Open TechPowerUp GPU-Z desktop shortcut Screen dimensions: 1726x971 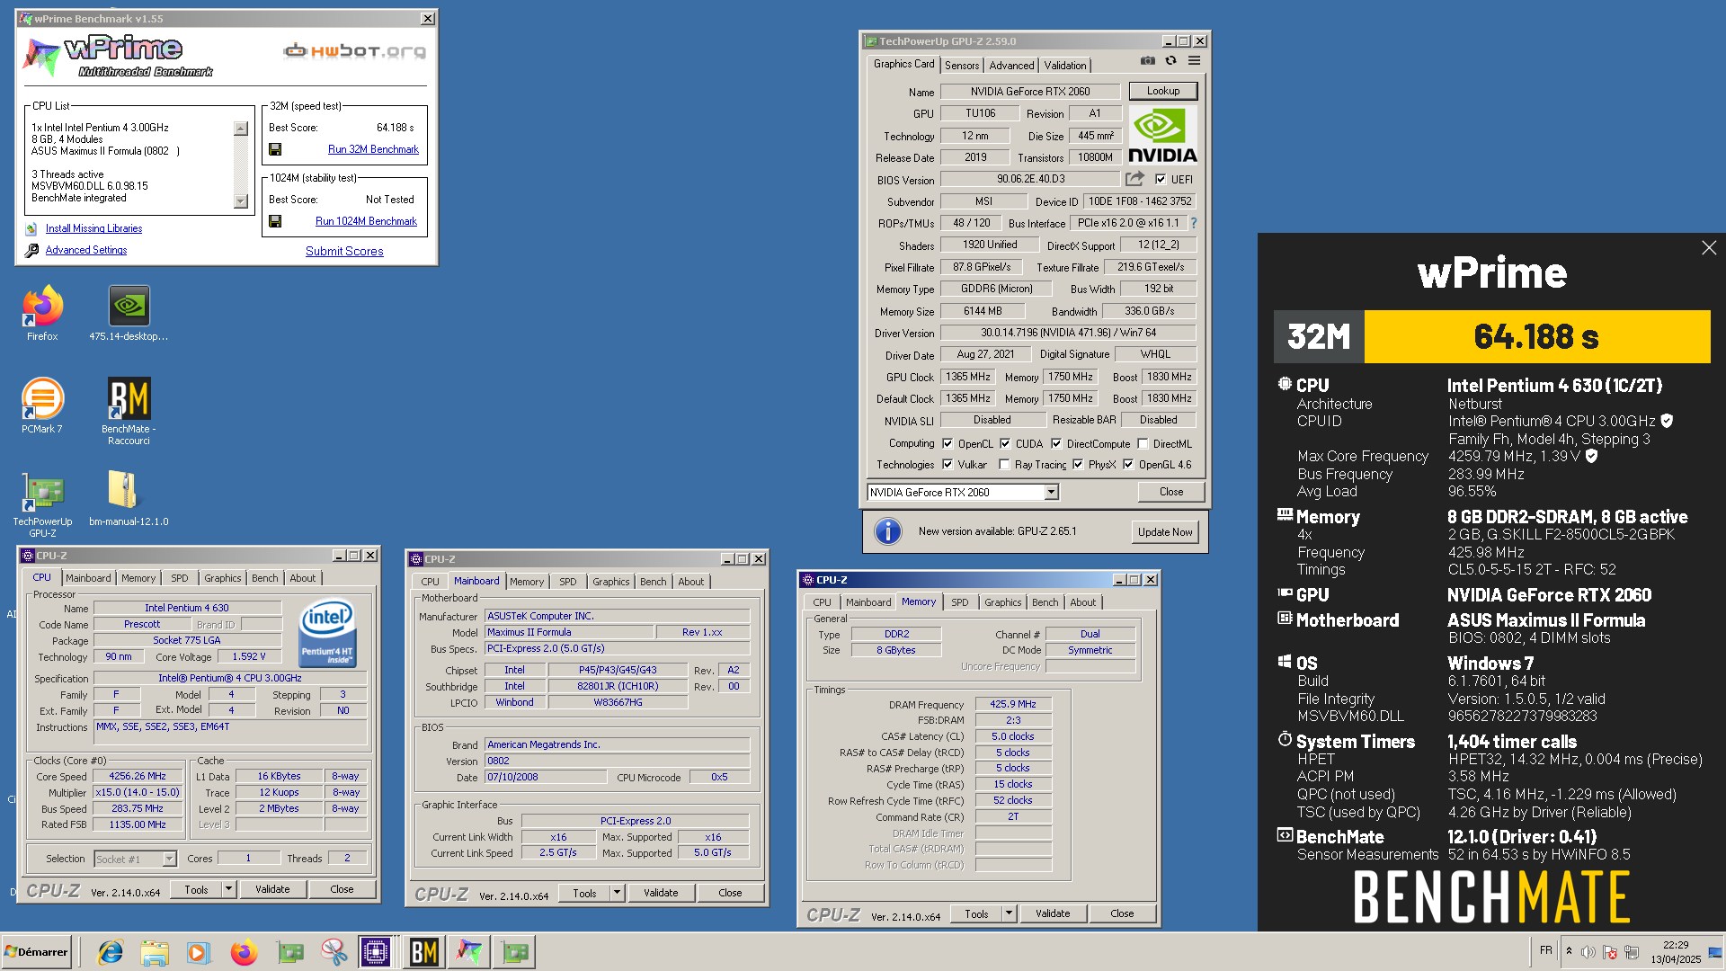[42, 503]
